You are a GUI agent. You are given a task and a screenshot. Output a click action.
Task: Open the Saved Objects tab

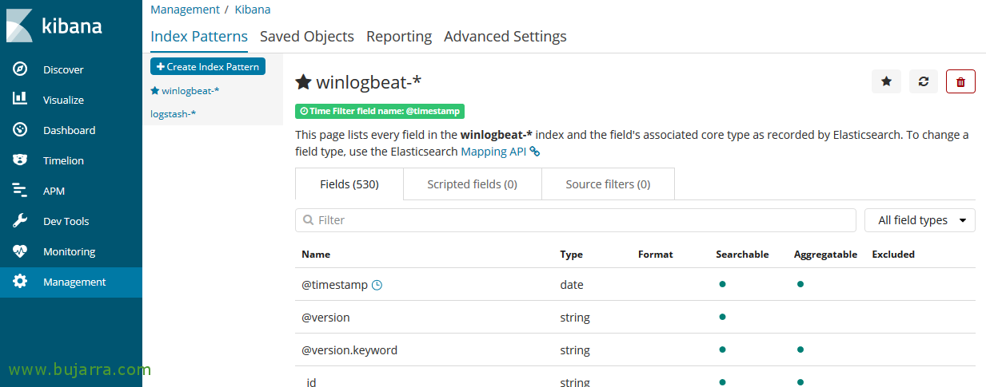(306, 37)
